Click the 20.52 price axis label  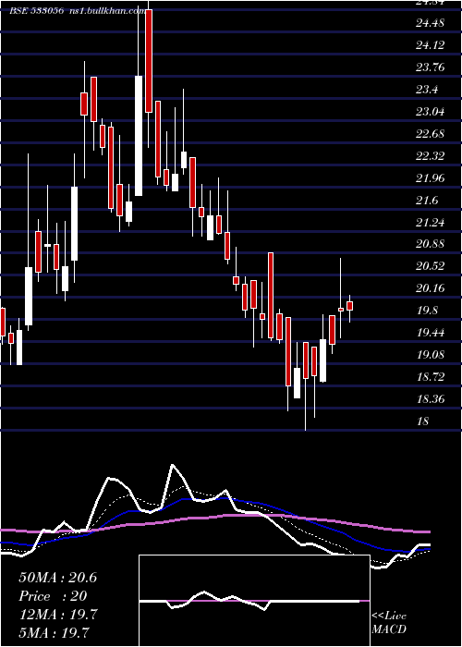431,266
